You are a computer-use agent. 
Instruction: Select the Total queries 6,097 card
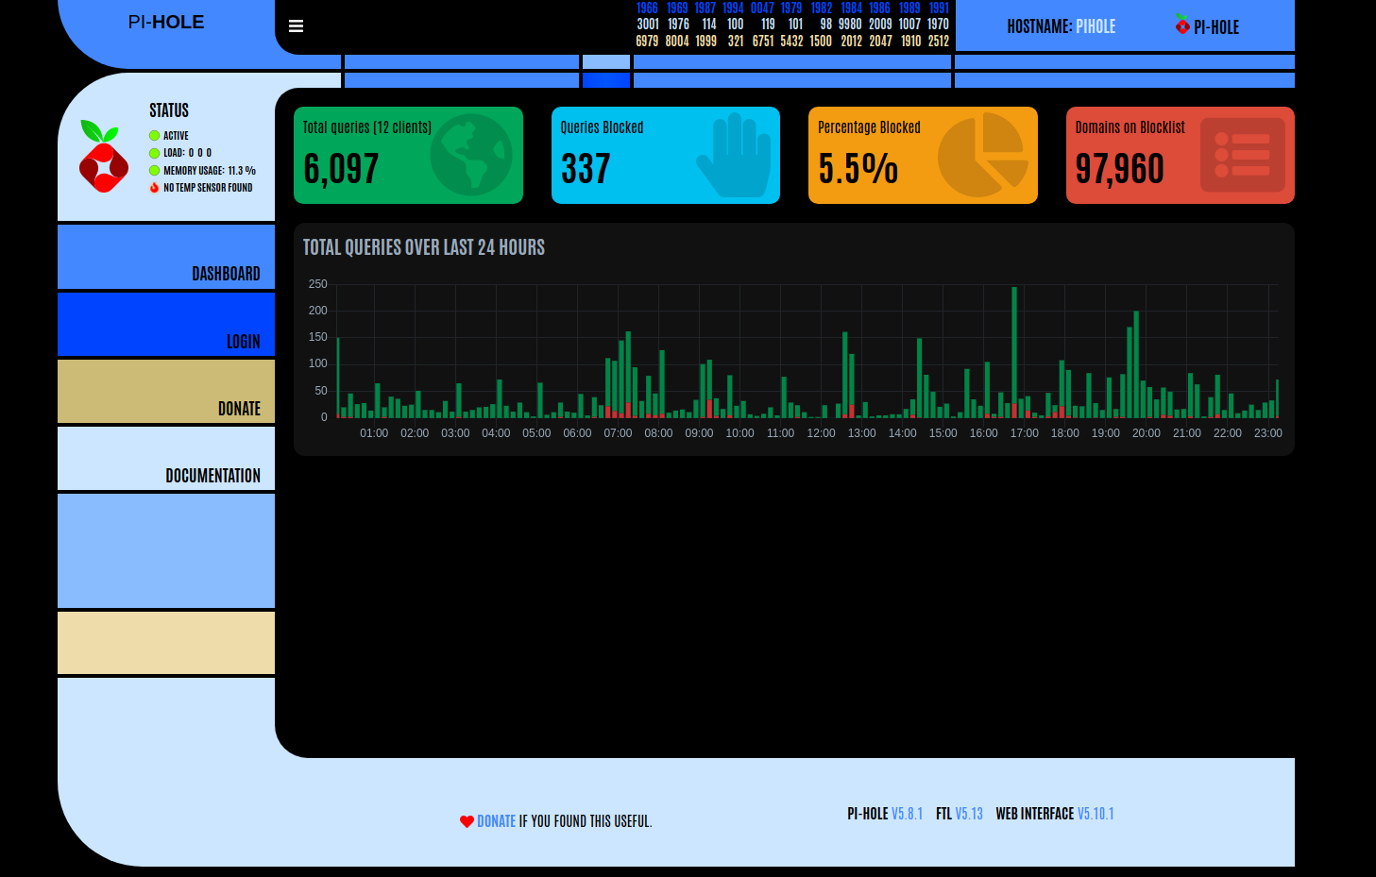(x=408, y=155)
